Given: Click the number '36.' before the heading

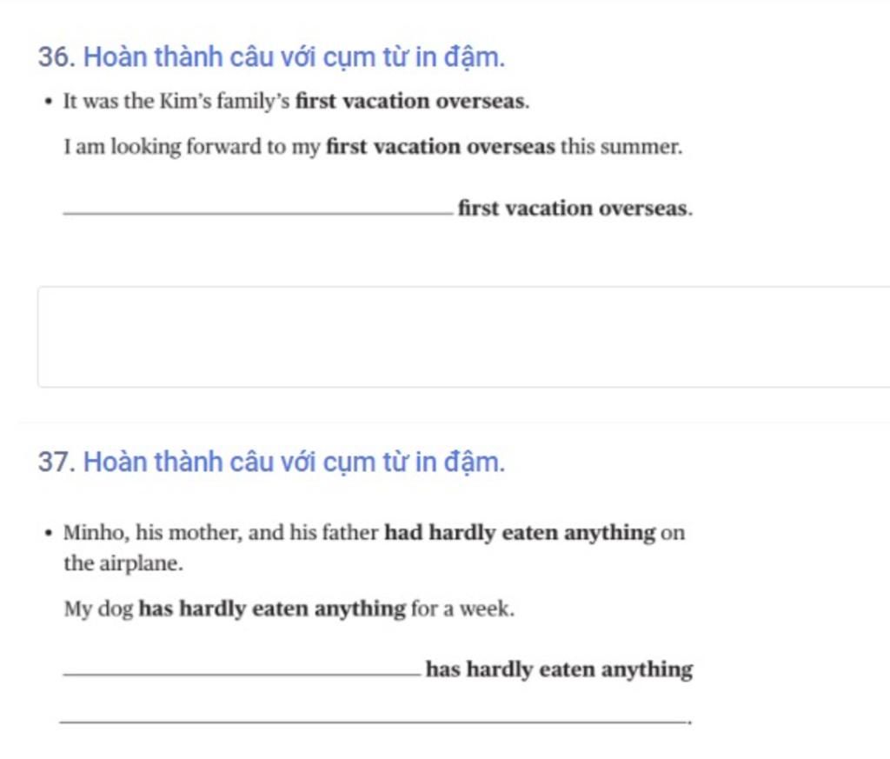Looking at the screenshot, I should click(x=56, y=57).
